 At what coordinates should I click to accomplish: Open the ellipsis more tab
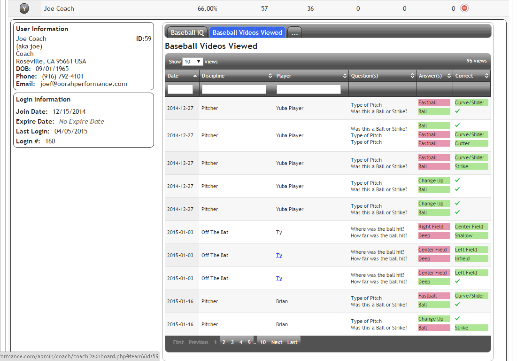coord(294,32)
